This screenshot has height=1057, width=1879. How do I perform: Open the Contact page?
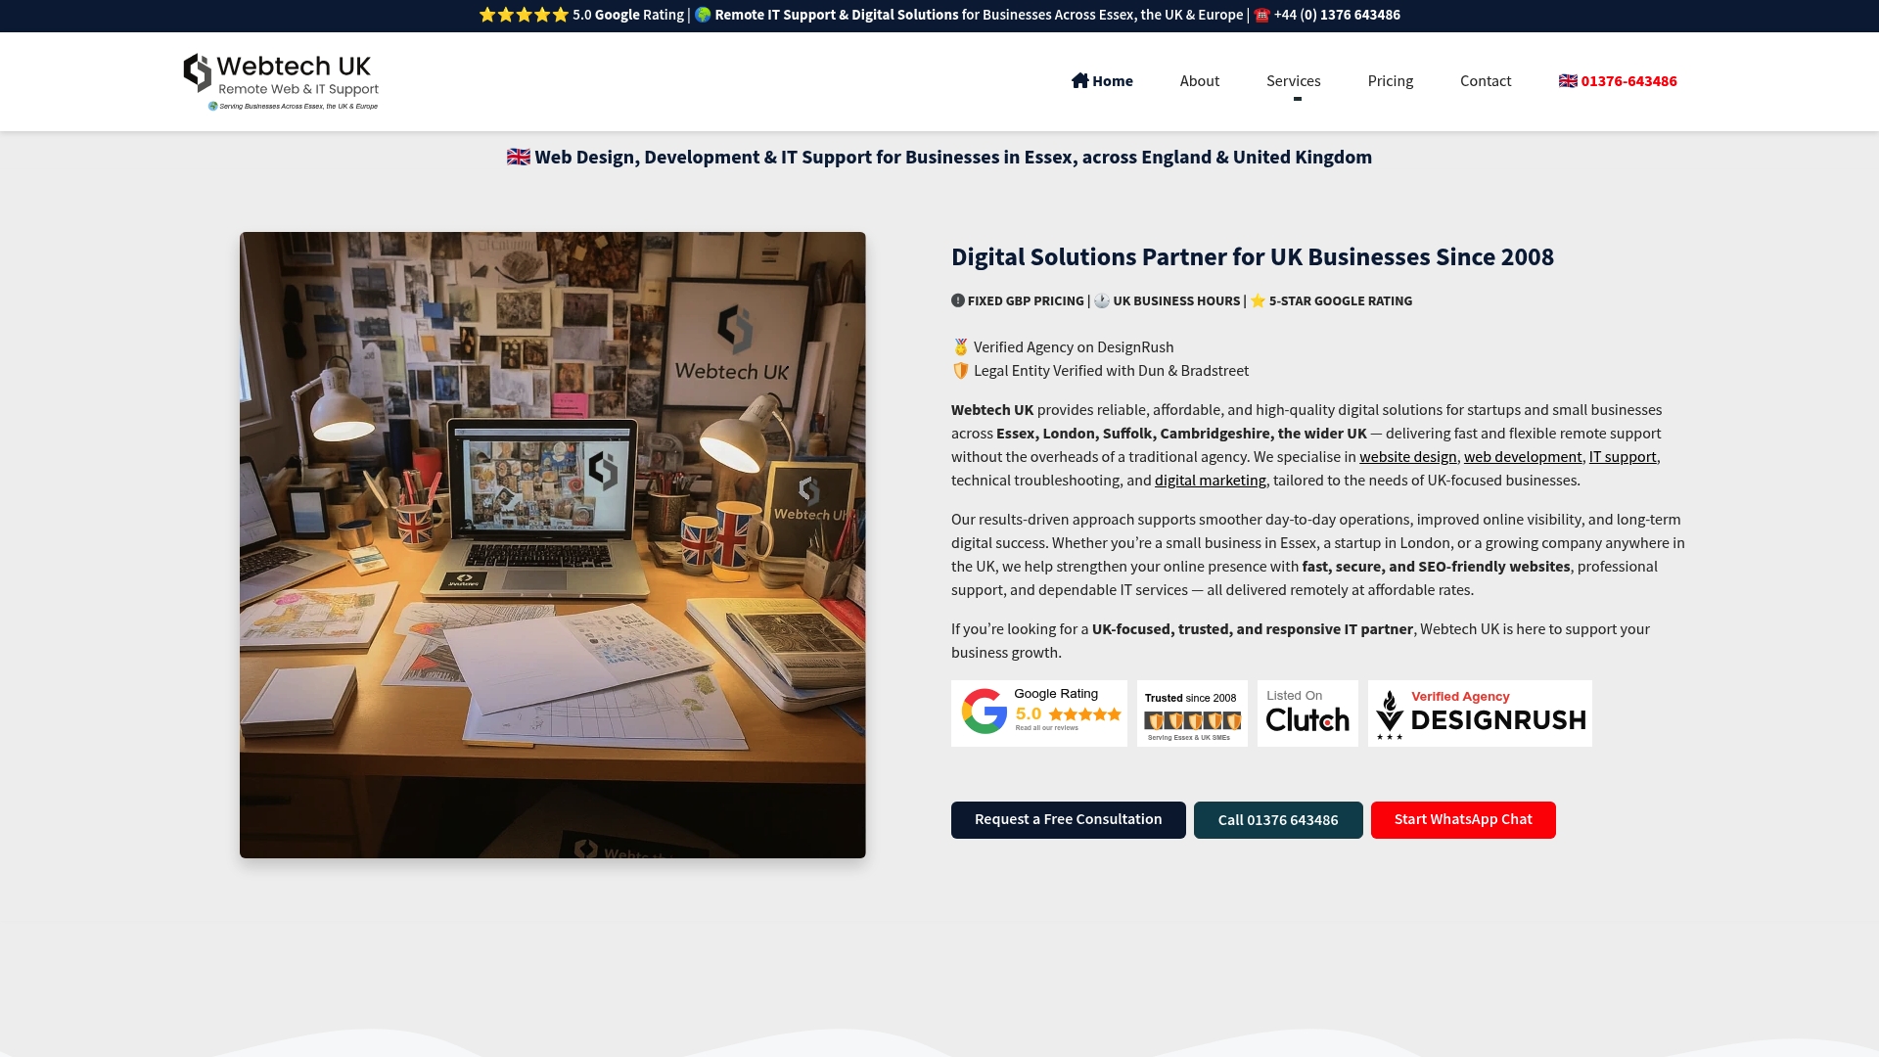coord(1486,81)
